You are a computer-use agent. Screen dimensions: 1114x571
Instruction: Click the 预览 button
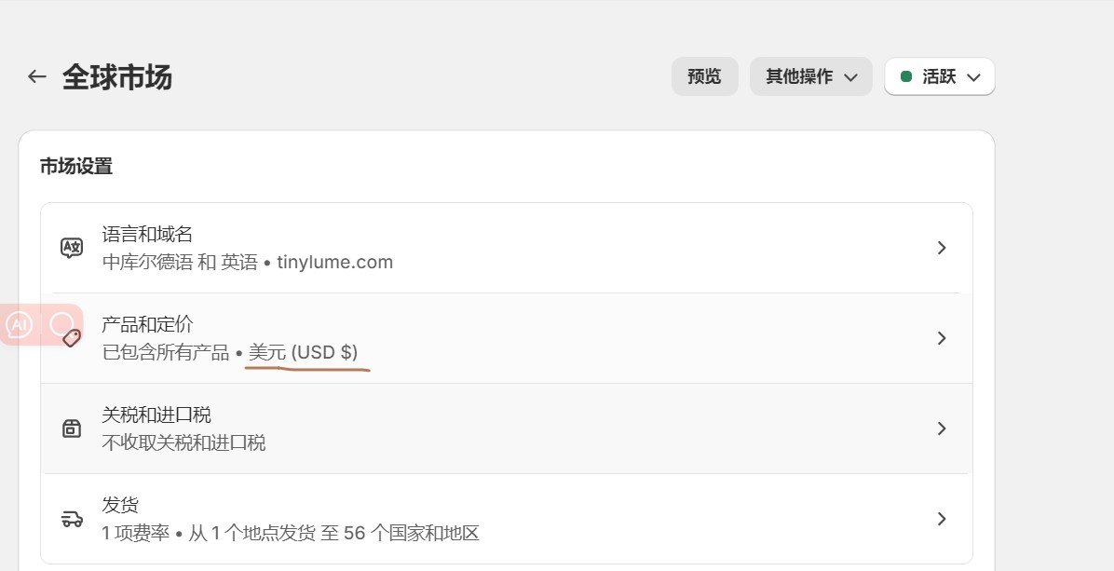(705, 76)
